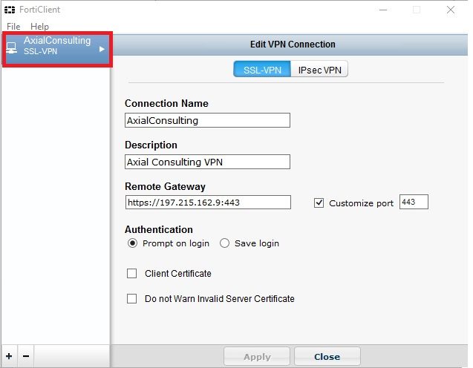
Task: Check Do not Warn Invalid Server Certificate
Action: point(132,299)
